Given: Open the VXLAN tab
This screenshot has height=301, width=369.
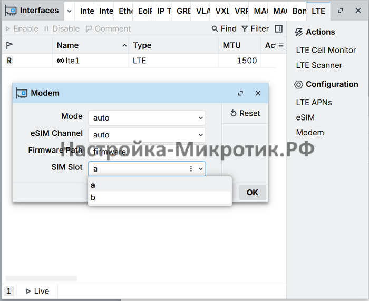Looking at the screenshot, I should coord(220,11).
